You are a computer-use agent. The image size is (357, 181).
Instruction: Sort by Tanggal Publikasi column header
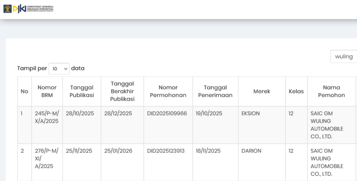(x=82, y=91)
